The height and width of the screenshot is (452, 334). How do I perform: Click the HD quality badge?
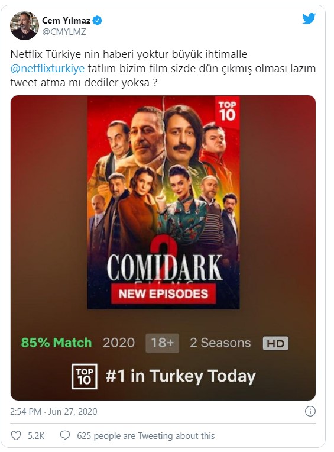(x=275, y=343)
